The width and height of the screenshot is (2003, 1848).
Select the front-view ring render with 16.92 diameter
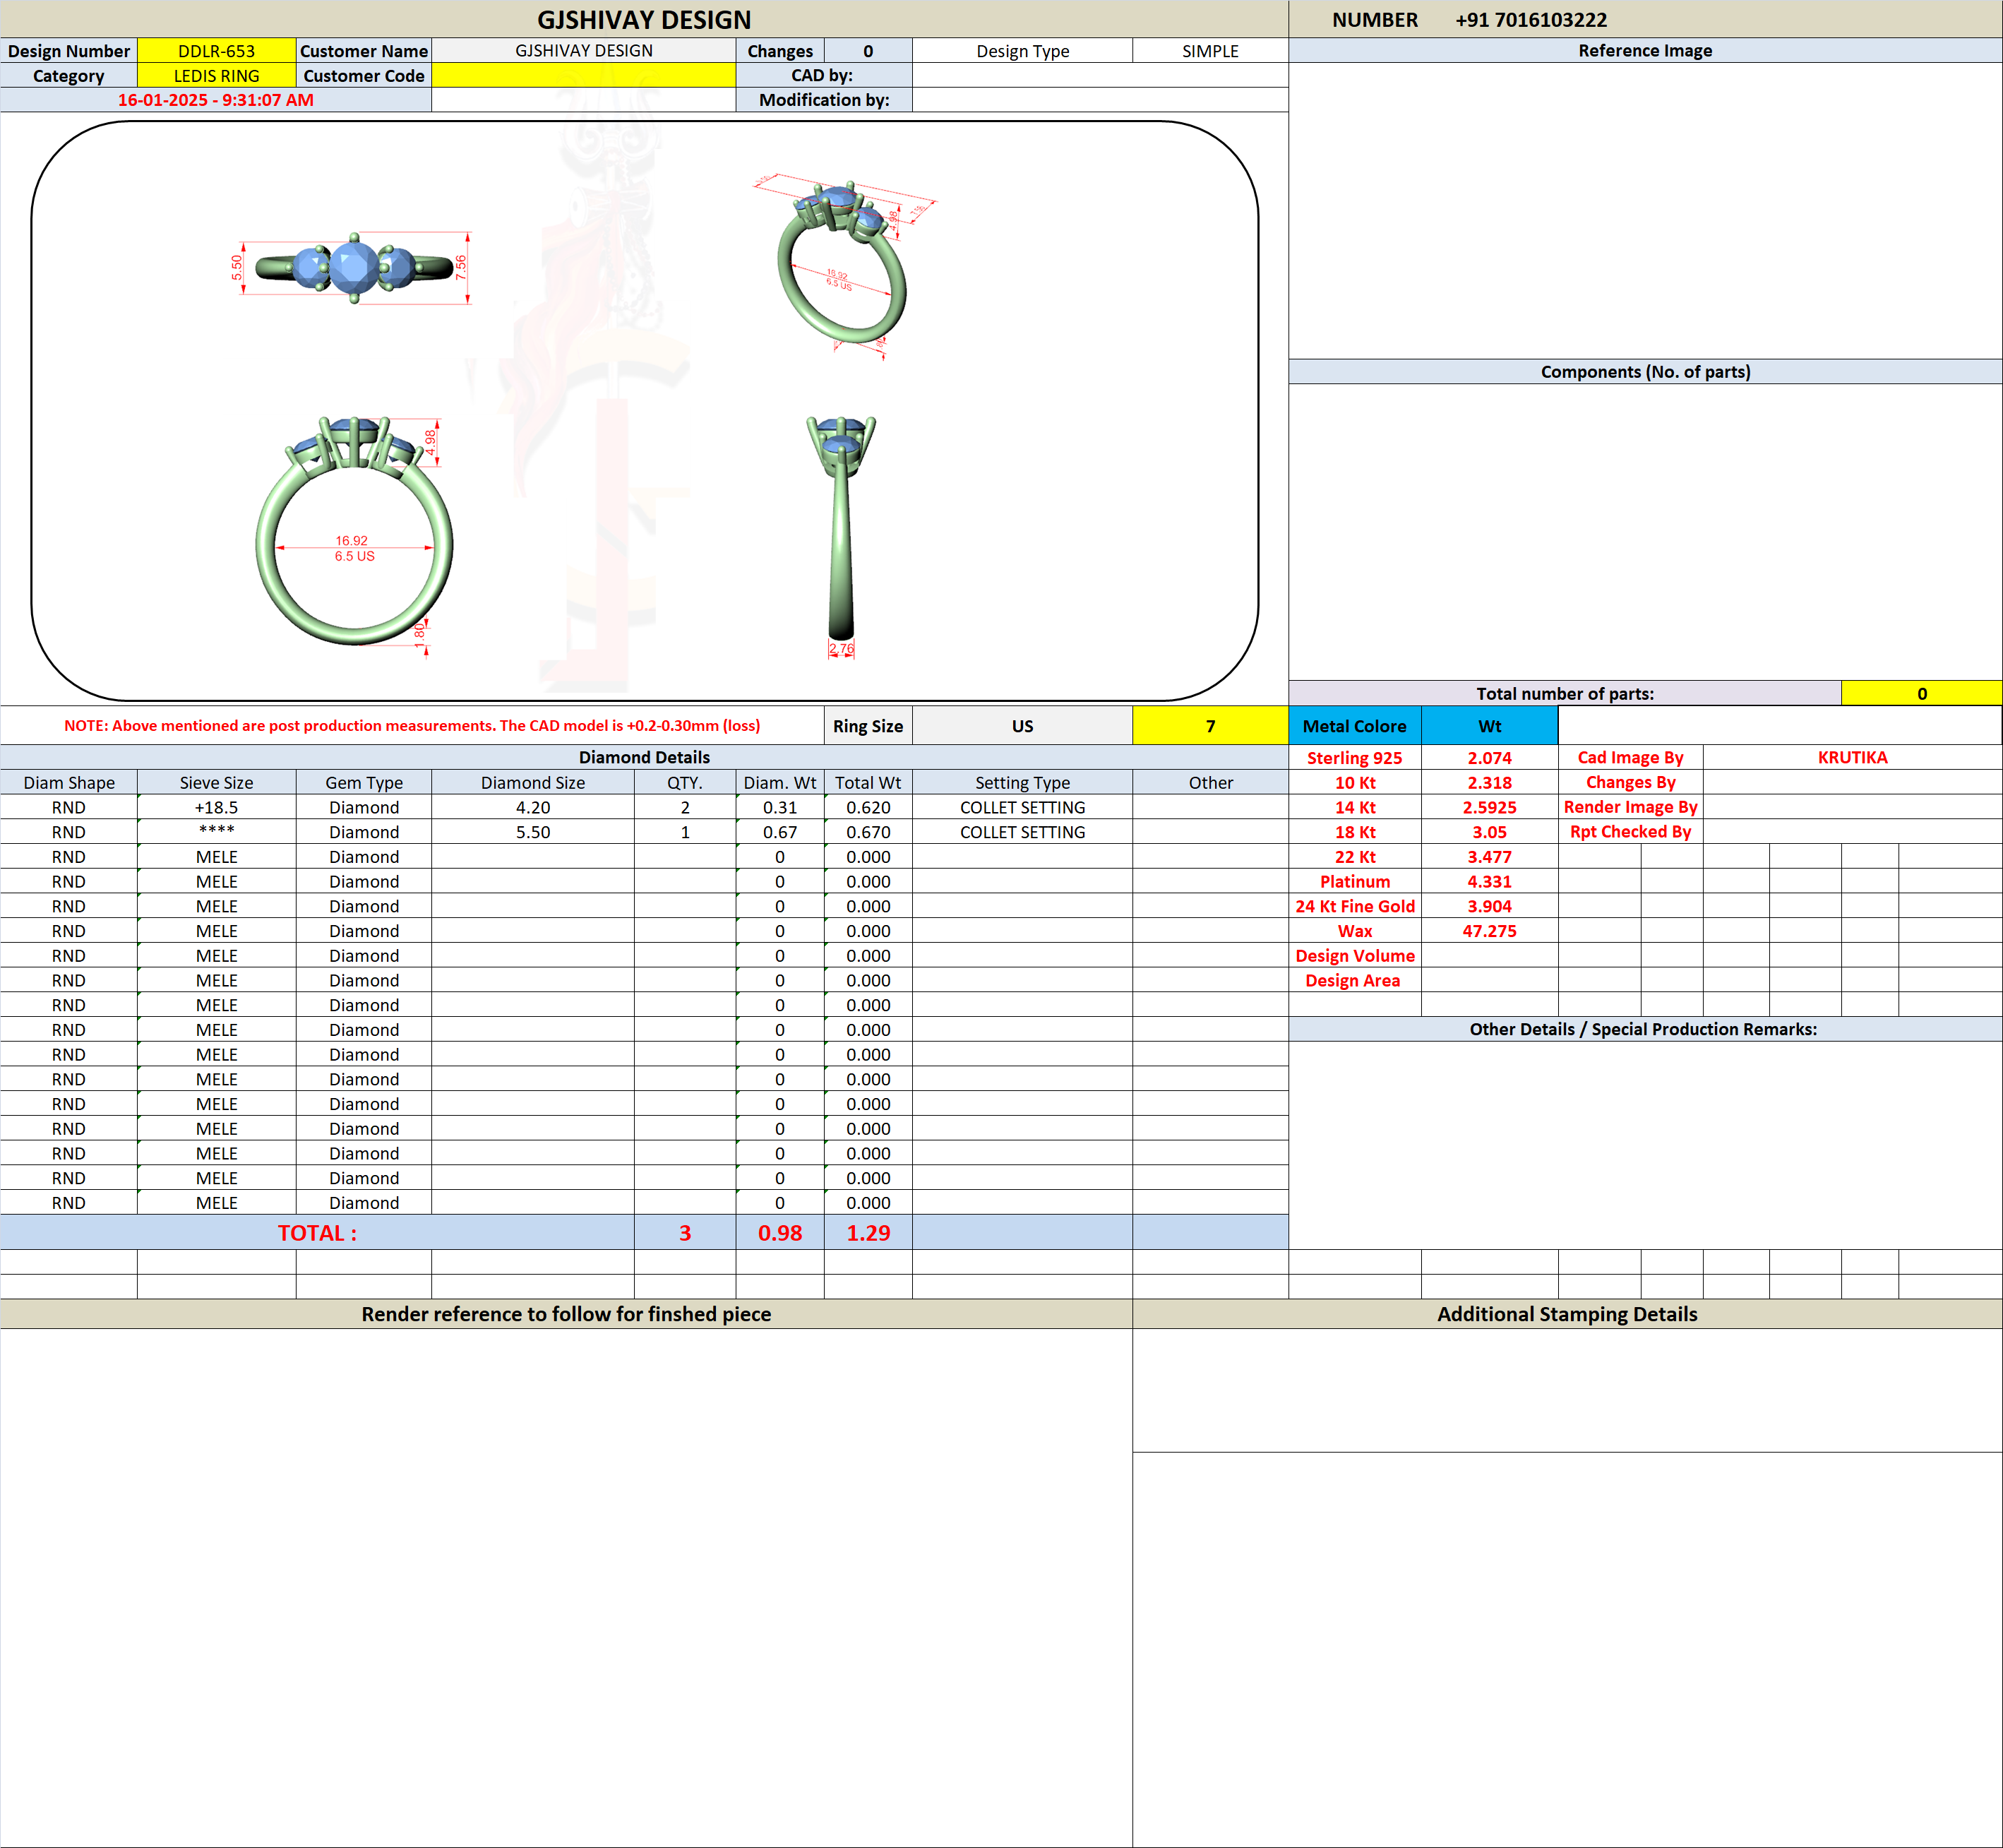click(x=355, y=535)
